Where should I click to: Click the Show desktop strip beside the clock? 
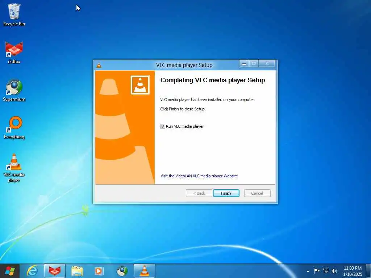[x=368, y=271]
